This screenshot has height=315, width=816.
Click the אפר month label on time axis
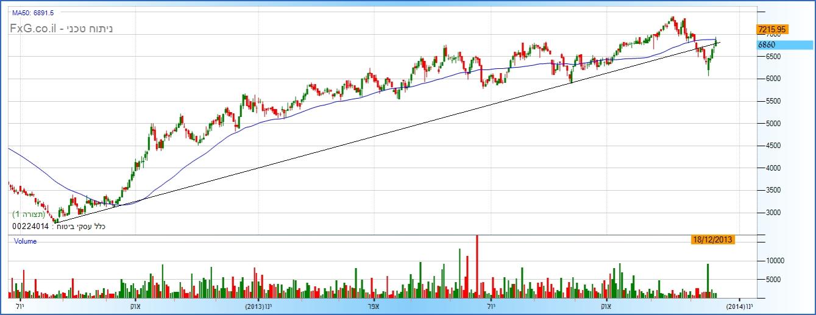coord(375,306)
